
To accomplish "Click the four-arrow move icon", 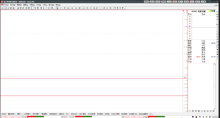I will pyautogui.click(x=41, y=8).
